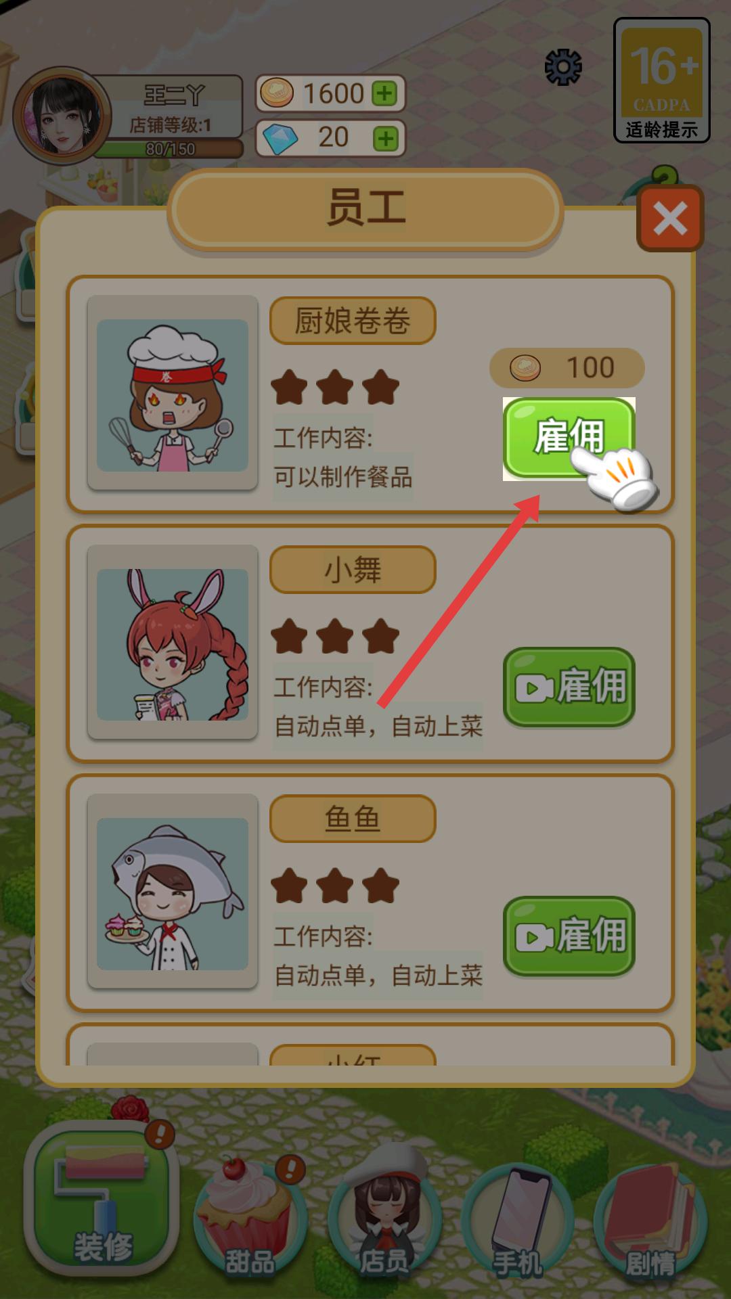Select the 小舞 bunny girl portrait

tap(173, 643)
